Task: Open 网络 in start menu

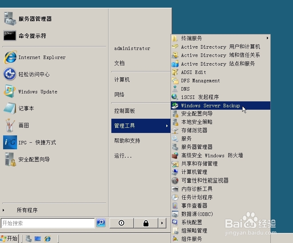Action: click(x=119, y=94)
